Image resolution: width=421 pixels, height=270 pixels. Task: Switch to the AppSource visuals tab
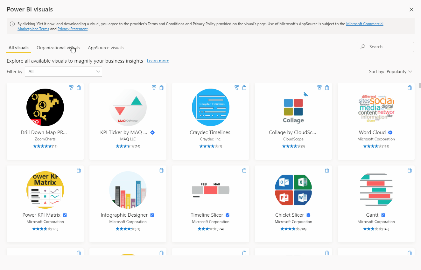(x=105, y=48)
